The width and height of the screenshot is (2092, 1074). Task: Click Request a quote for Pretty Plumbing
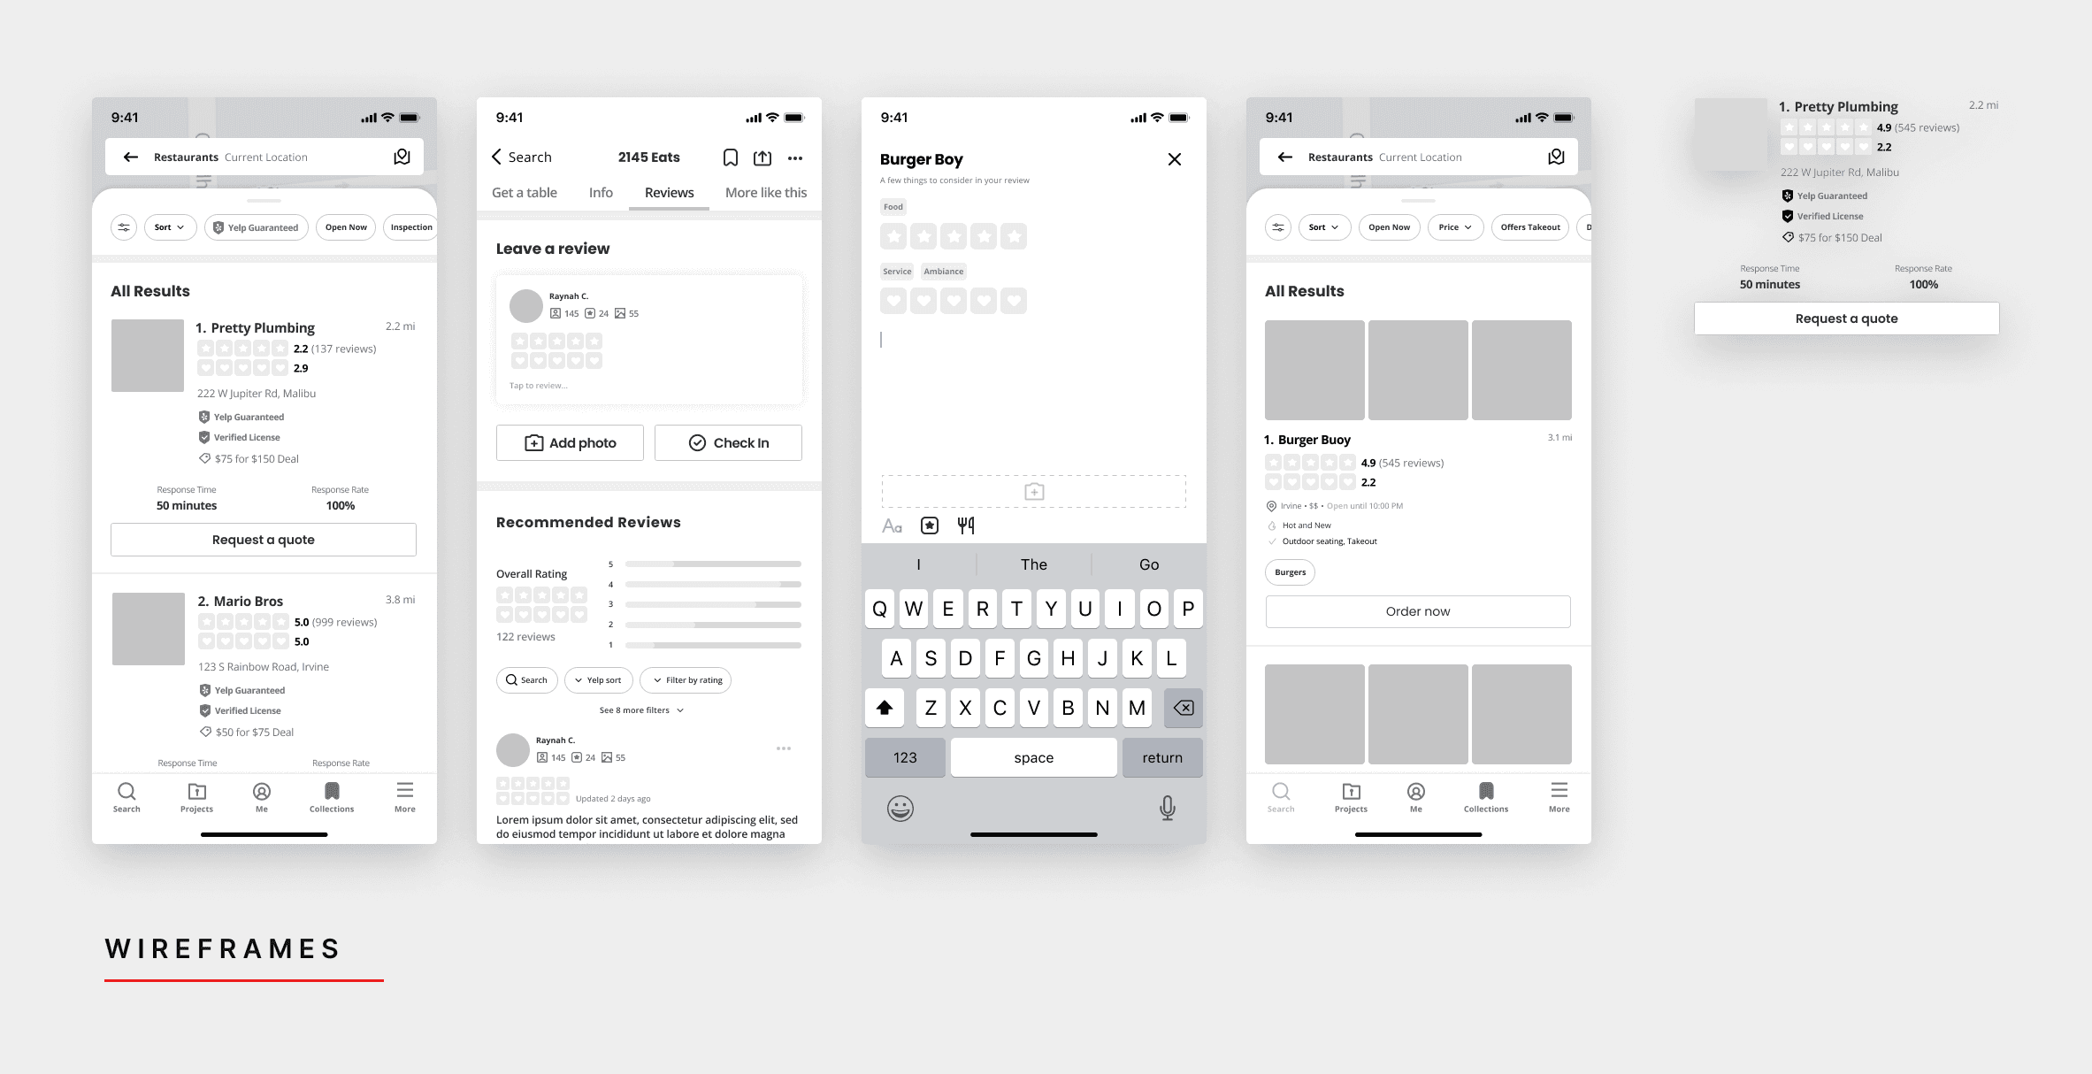point(264,539)
